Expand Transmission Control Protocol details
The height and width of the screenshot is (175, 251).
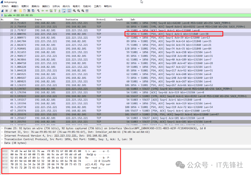pyautogui.click(x=2, y=139)
